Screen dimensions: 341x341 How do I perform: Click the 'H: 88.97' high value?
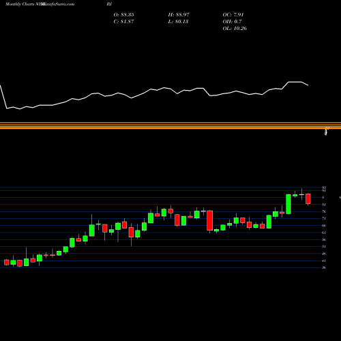coord(179,15)
